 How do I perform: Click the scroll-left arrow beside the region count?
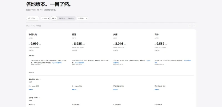pos(190,26)
